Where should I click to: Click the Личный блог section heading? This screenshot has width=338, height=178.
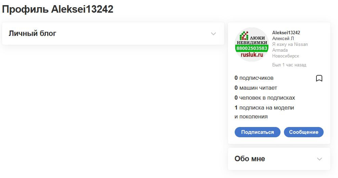[x=32, y=34]
